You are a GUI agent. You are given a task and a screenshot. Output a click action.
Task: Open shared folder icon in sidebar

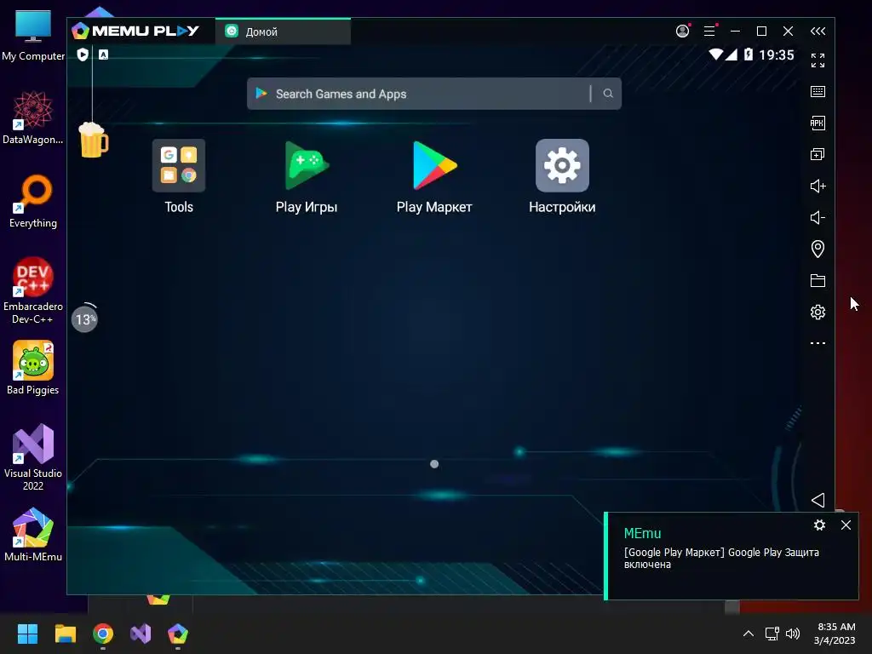[817, 280]
